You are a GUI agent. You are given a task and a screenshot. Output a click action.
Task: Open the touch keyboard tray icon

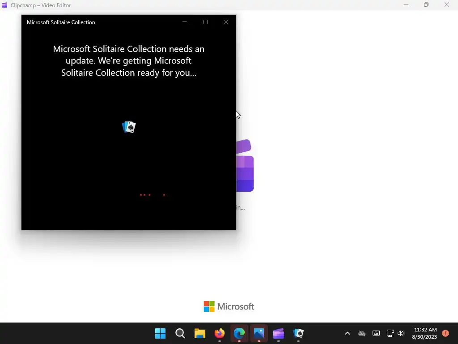point(376,333)
